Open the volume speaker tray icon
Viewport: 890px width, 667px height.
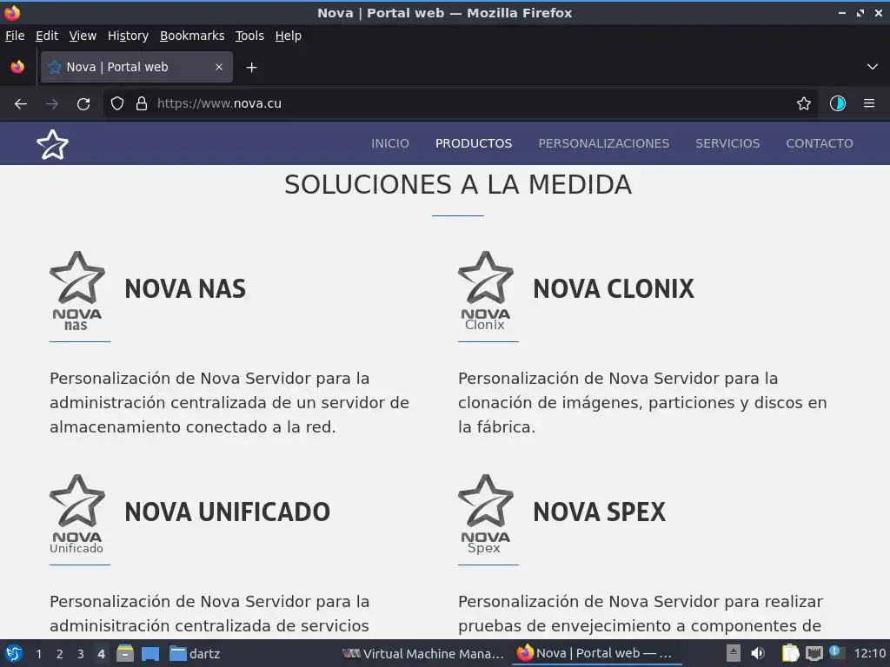758,653
